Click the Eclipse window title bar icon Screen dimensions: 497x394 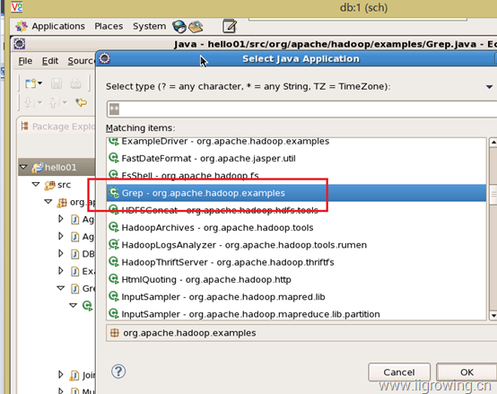20,44
